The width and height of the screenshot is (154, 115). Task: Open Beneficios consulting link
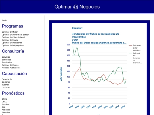click(x=7, y=60)
